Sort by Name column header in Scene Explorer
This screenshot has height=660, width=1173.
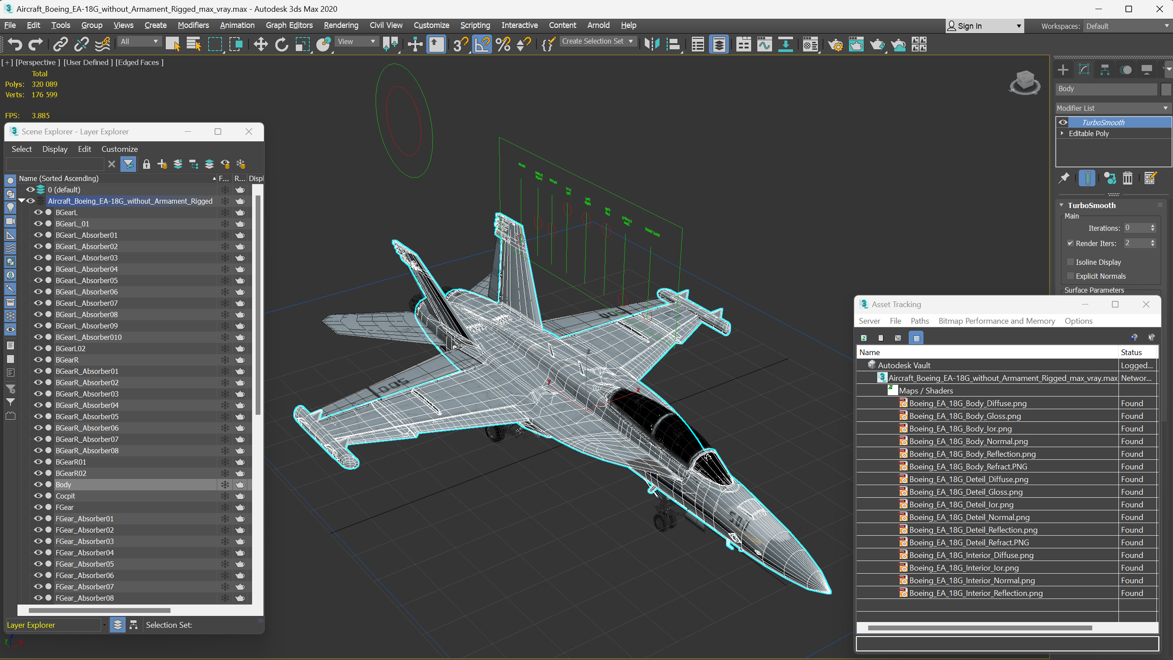tap(116, 178)
